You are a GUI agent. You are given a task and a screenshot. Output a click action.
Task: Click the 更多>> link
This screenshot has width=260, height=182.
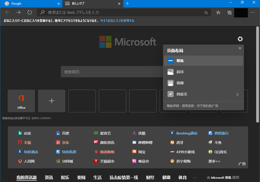point(214,161)
